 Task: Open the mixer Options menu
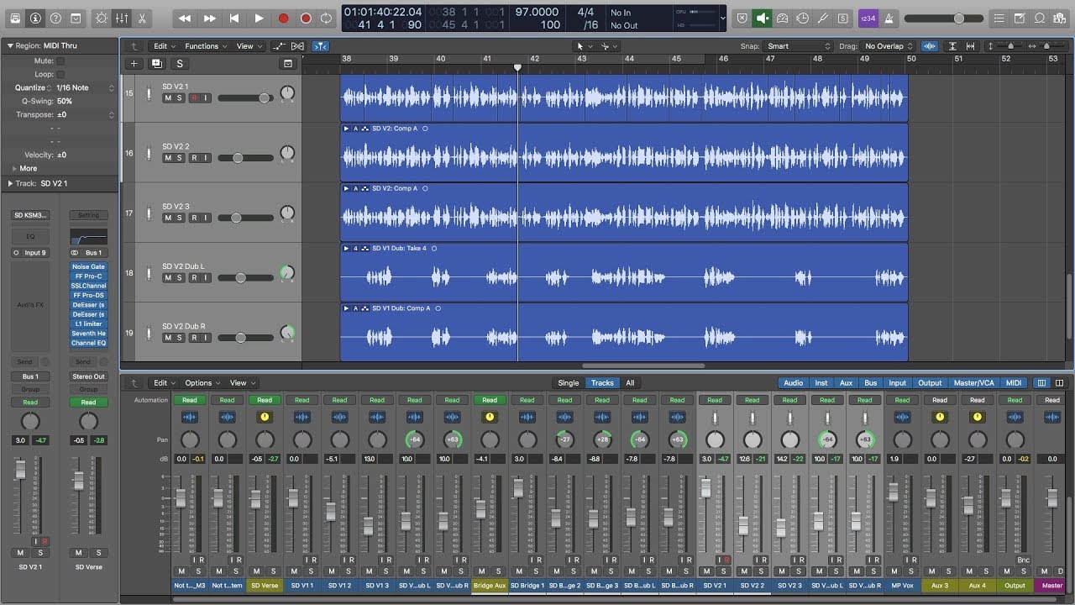(202, 383)
